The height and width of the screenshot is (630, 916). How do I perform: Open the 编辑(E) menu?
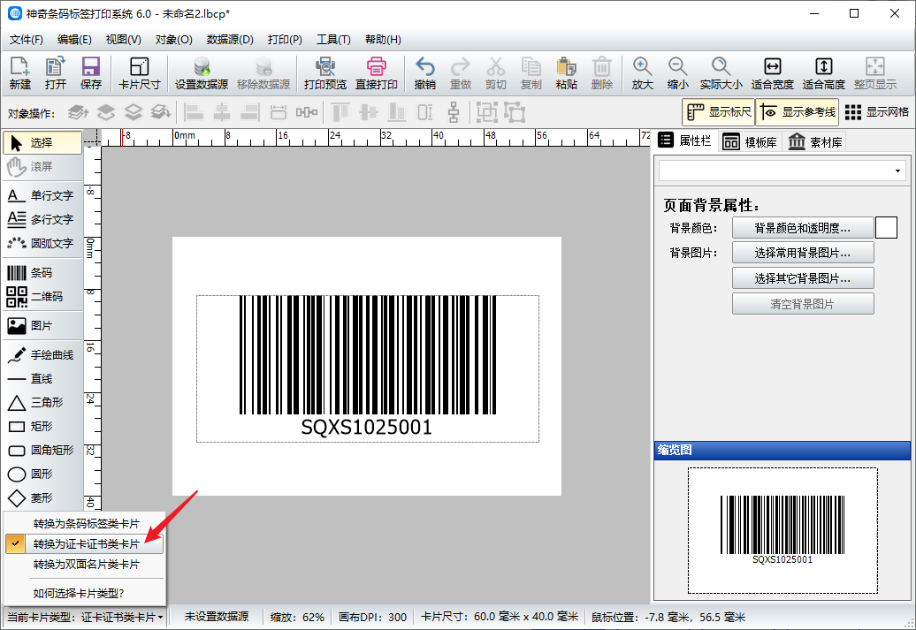coord(74,40)
